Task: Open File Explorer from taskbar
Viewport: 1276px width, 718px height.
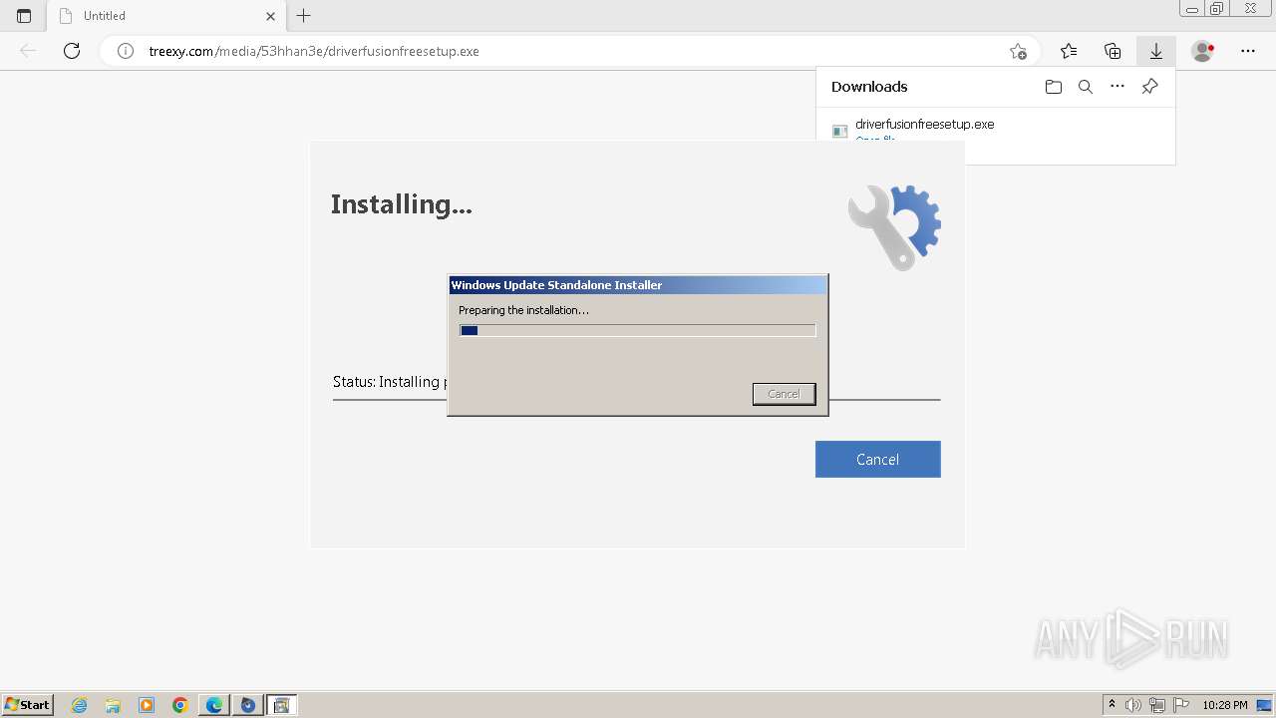Action: (113, 705)
